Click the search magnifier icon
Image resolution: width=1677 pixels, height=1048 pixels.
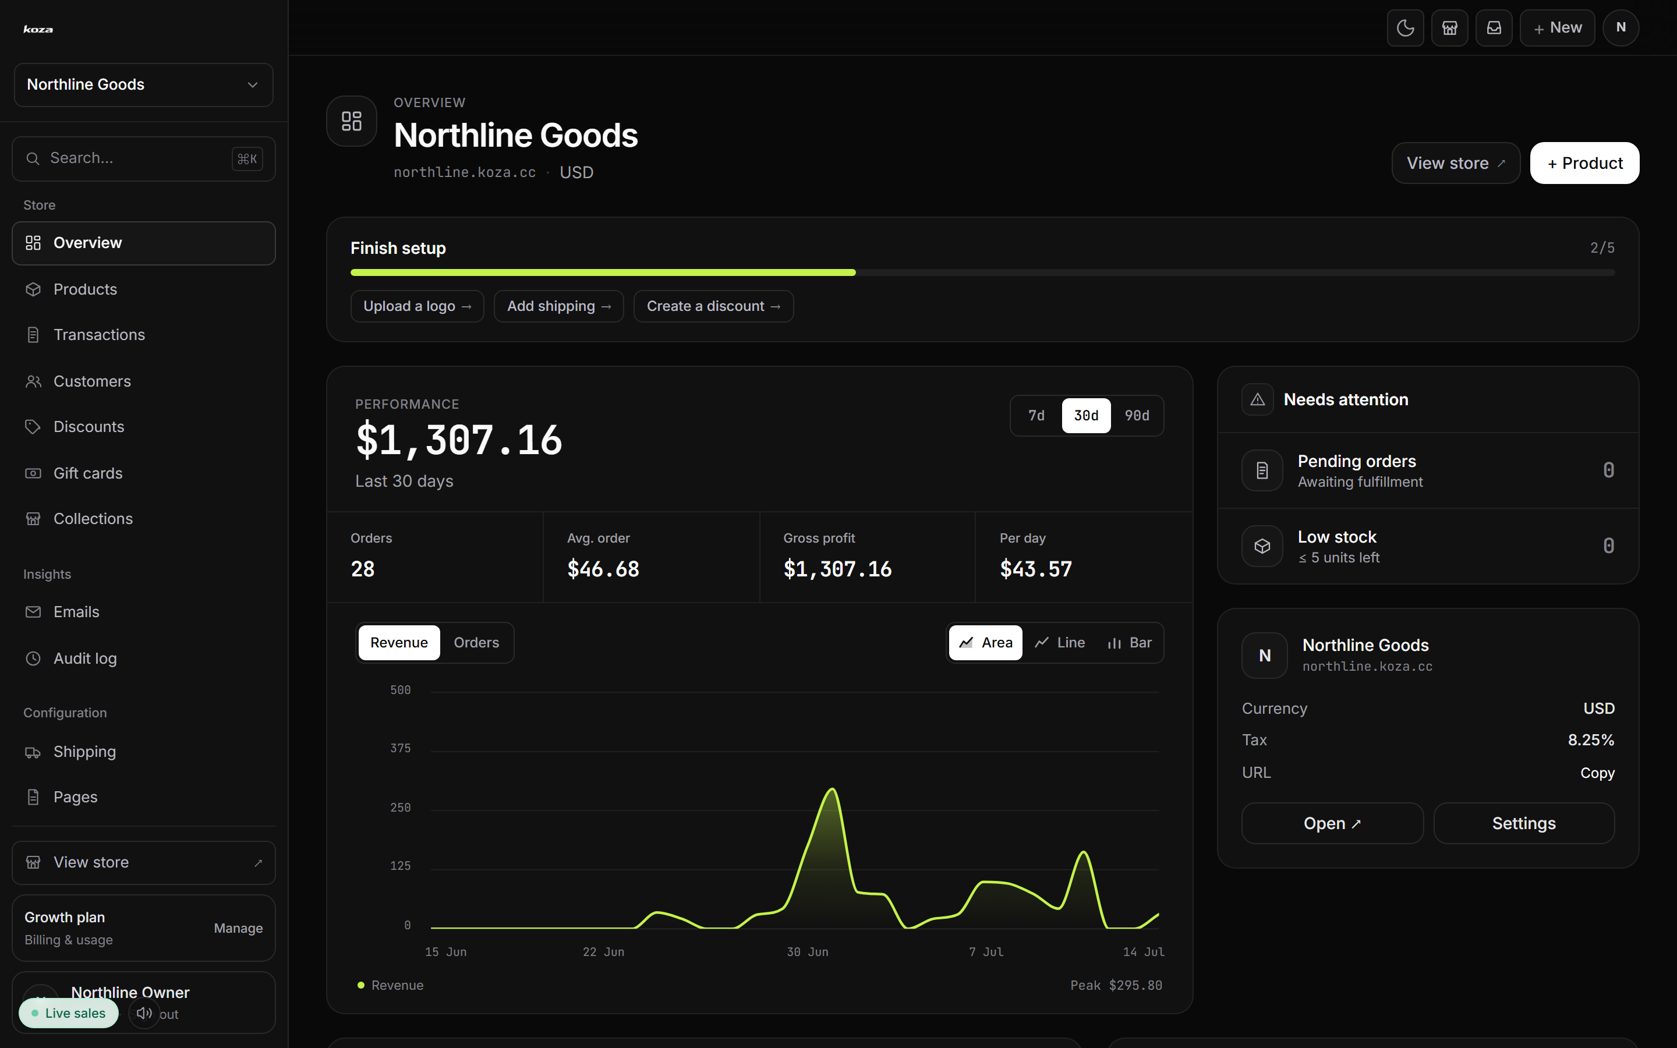point(33,159)
